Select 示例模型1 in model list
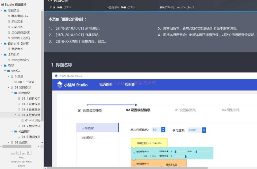 [98, 128]
